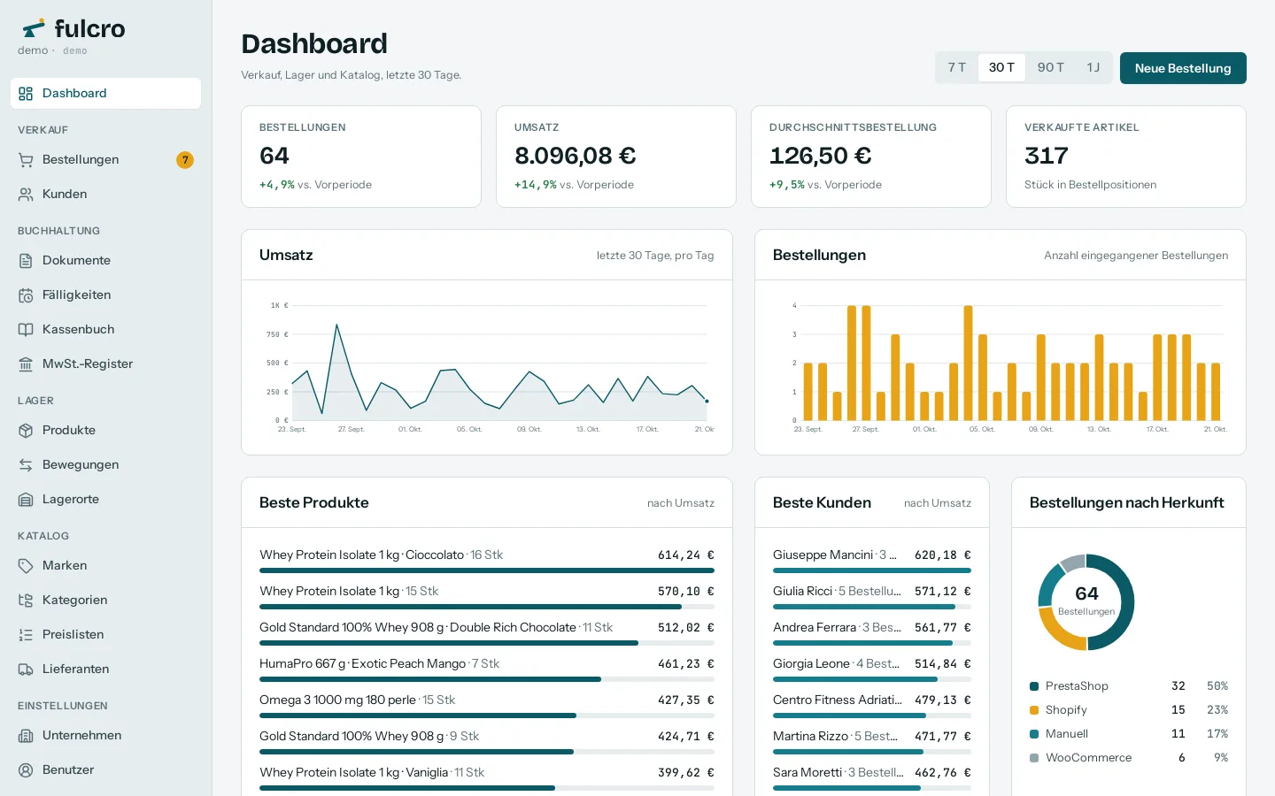Click the Bestellungen shopping cart icon

pos(26,160)
